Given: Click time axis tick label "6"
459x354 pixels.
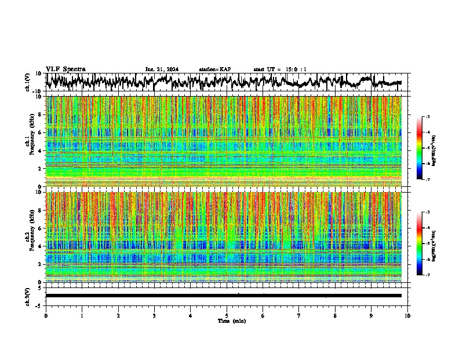Looking at the screenshot, I should point(263,316).
